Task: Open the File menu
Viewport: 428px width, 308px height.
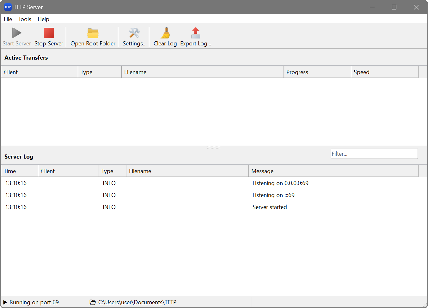Action: [x=8, y=19]
